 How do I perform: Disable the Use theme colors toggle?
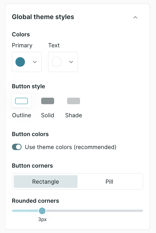(x=17, y=147)
